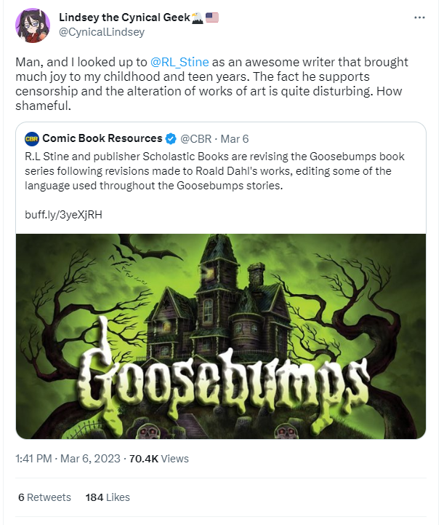Click the Comic Book Resources CBR logo avatar
Image resolution: width=444 pixels, height=525 pixels.
31,138
